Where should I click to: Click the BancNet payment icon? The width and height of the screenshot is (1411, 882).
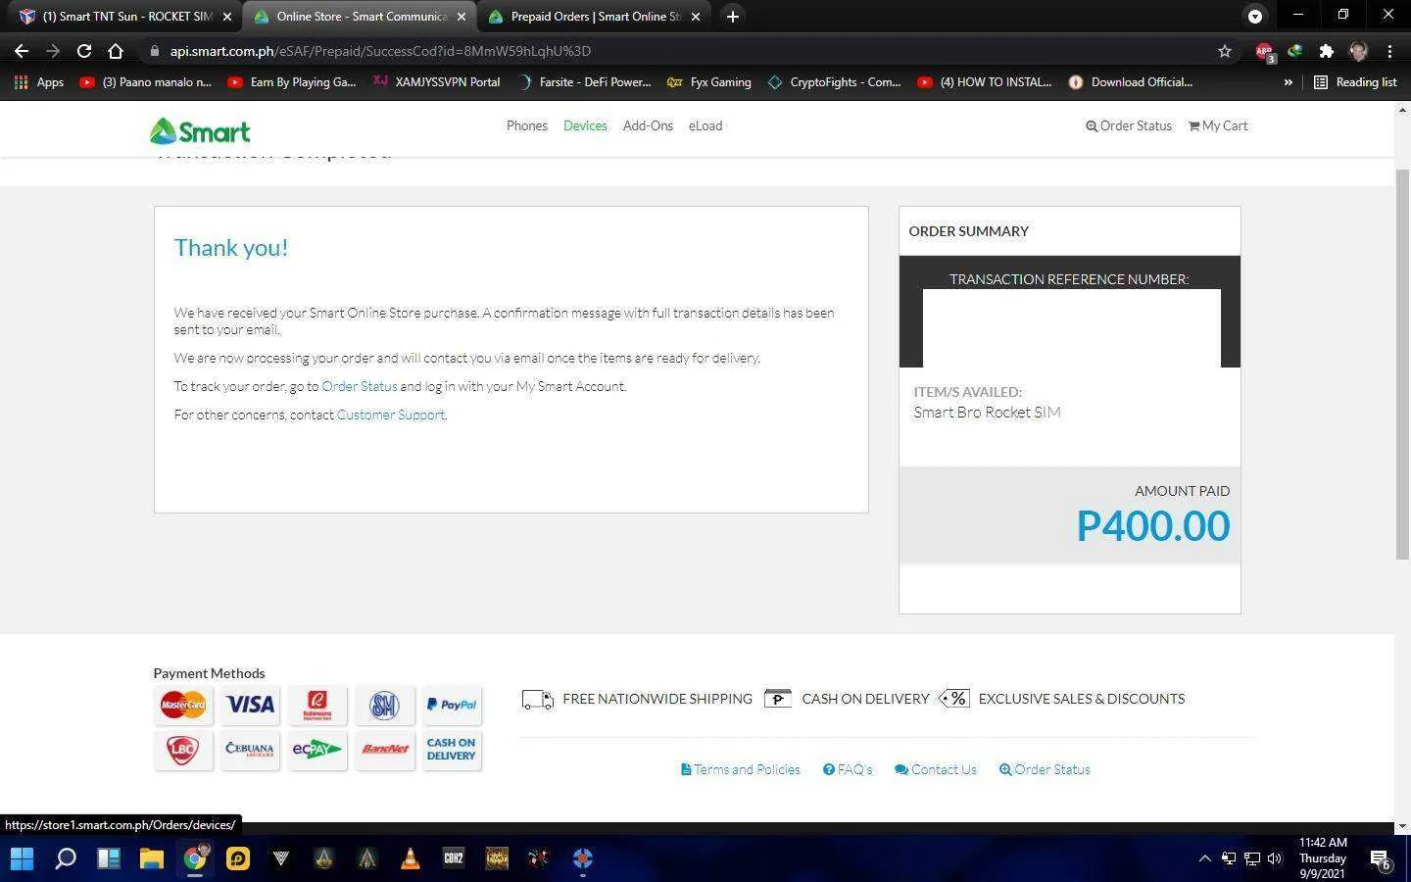click(385, 750)
